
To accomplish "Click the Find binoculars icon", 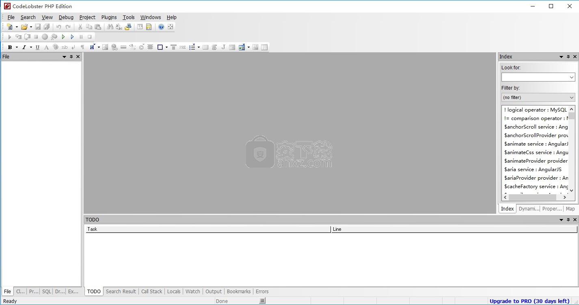I will (x=110, y=27).
